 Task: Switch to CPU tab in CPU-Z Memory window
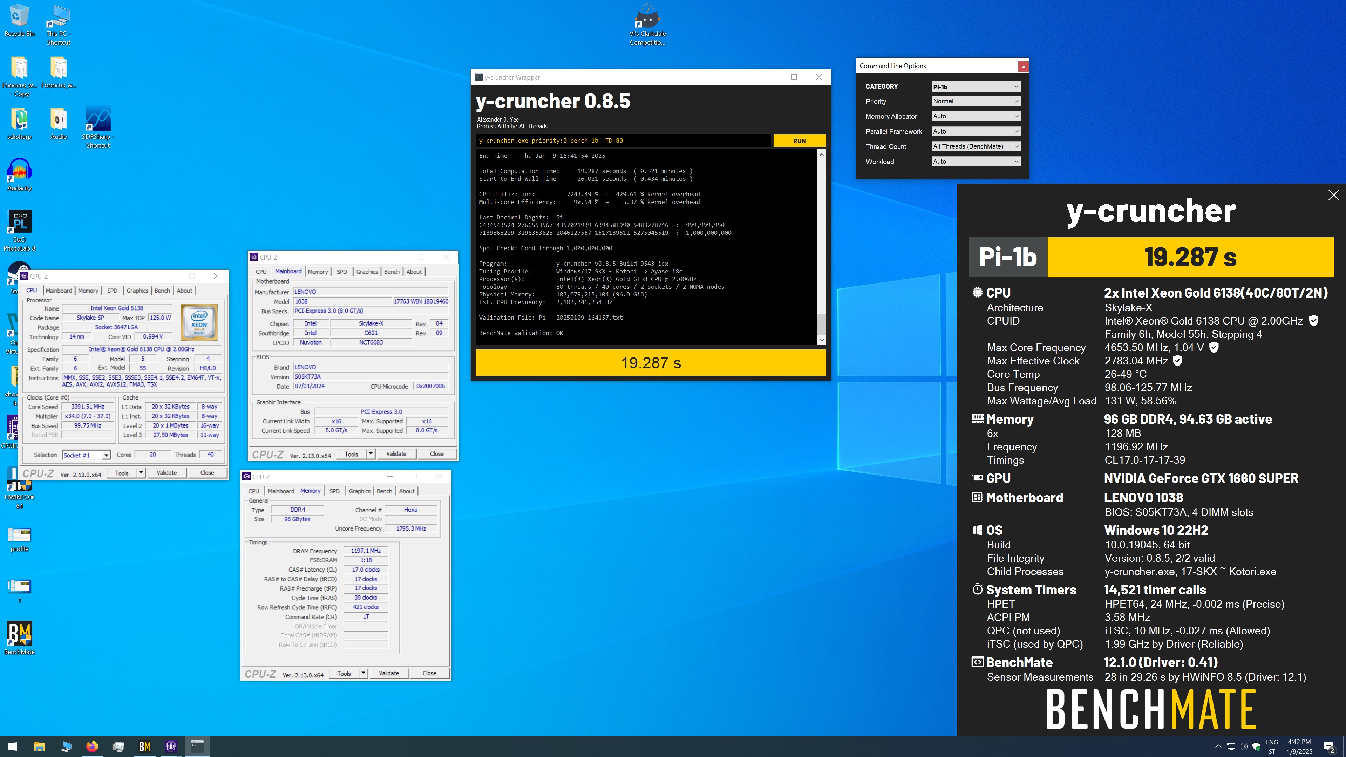[253, 491]
